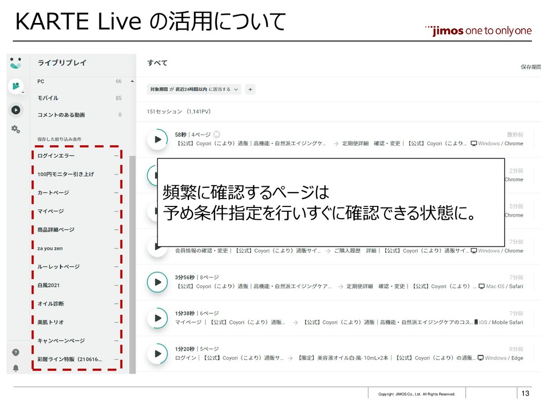Open the green KARTE Live app icon
The image size is (547, 405).
(x=15, y=86)
